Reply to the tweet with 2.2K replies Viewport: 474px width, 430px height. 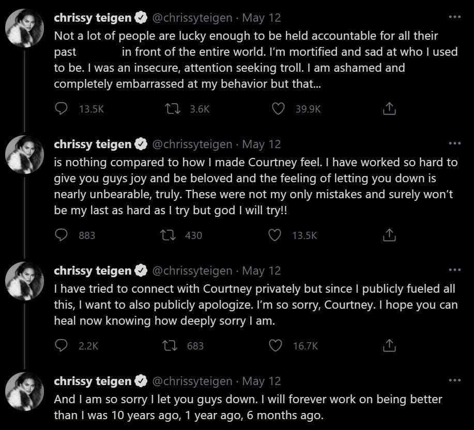click(62, 345)
